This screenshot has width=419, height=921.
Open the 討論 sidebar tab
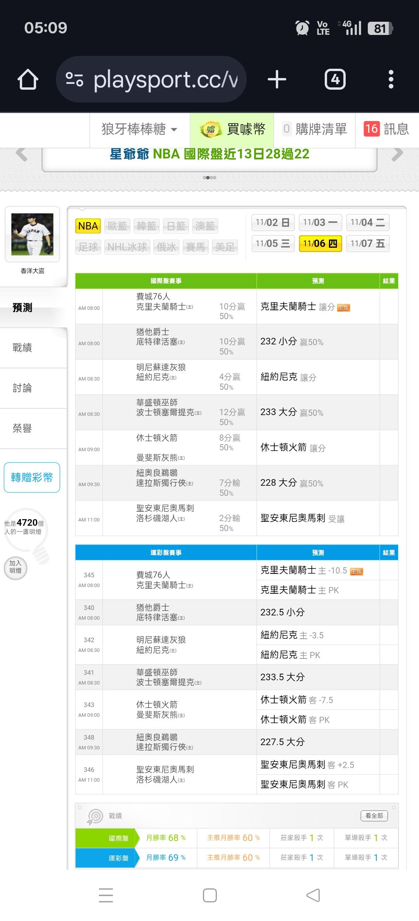click(x=23, y=388)
